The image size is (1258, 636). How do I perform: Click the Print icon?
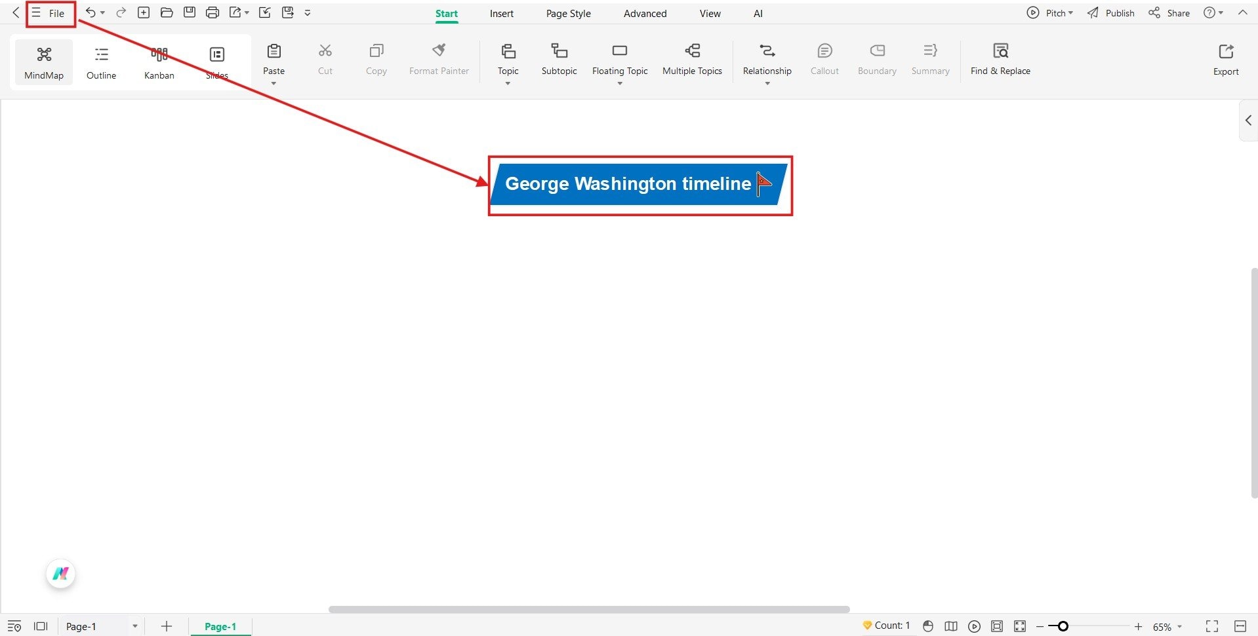pyautogui.click(x=212, y=12)
